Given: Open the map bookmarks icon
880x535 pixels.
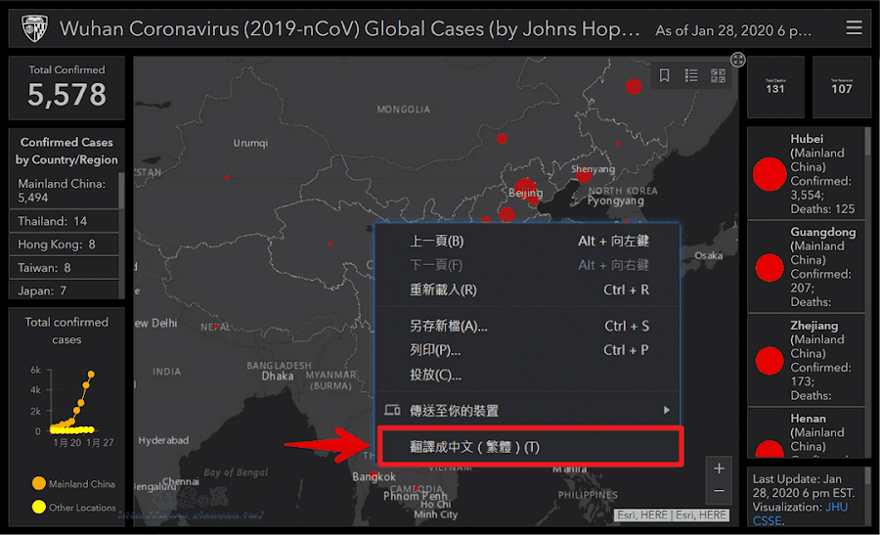Looking at the screenshot, I should pos(665,75).
